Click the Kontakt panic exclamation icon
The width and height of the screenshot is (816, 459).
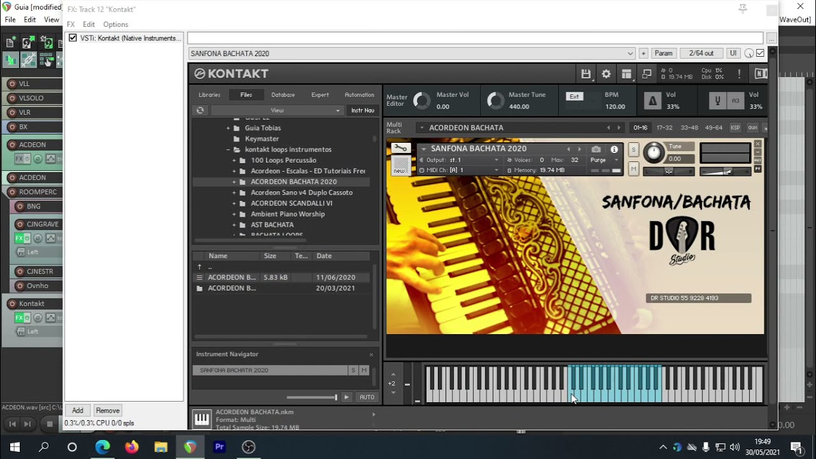coord(739,74)
